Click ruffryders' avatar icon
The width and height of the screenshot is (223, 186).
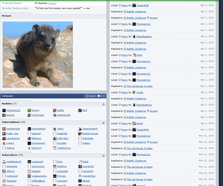(55, 139)
